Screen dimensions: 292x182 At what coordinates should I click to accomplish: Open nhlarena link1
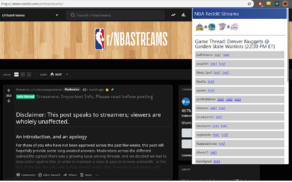coord(213,108)
